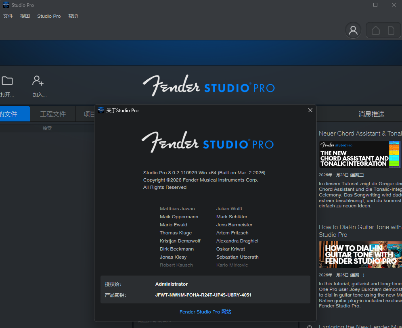Image resolution: width=402 pixels, height=328 pixels.
Task: Open the Fender Studio Pro 网站 link
Action: [x=205, y=311]
